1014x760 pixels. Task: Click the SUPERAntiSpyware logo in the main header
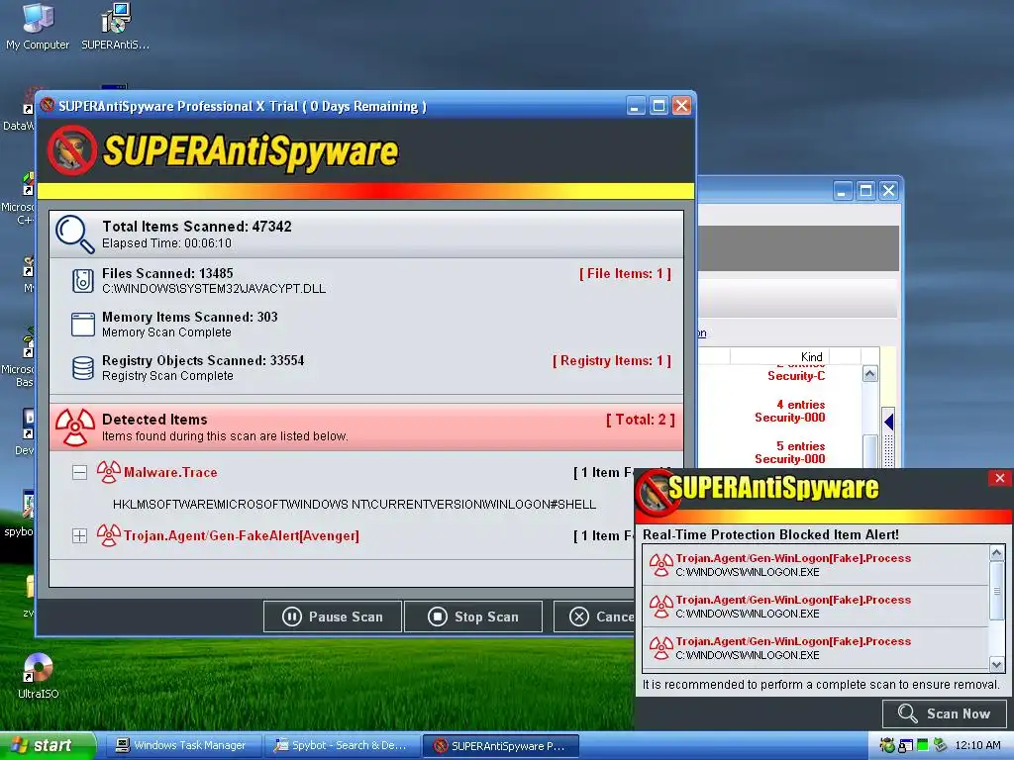(x=223, y=151)
